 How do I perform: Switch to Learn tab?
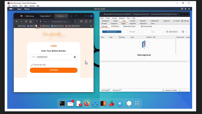click(153, 24)
